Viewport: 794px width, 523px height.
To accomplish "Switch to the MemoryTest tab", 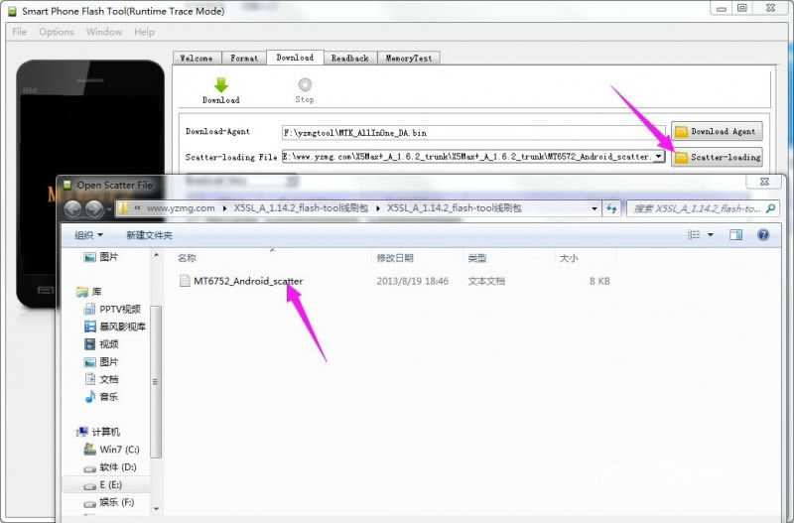I will [409, 59].
